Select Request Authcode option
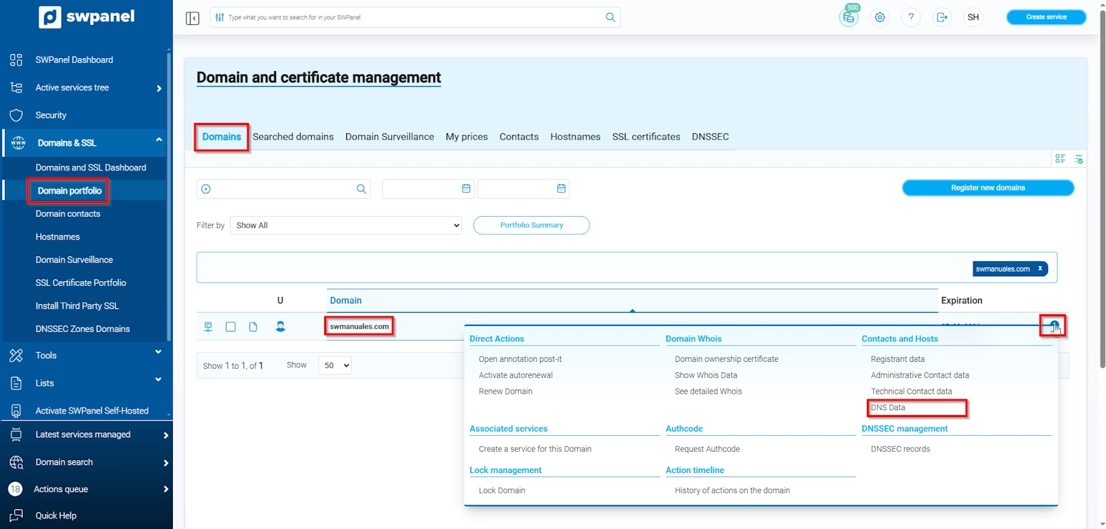 coord(707,450)
